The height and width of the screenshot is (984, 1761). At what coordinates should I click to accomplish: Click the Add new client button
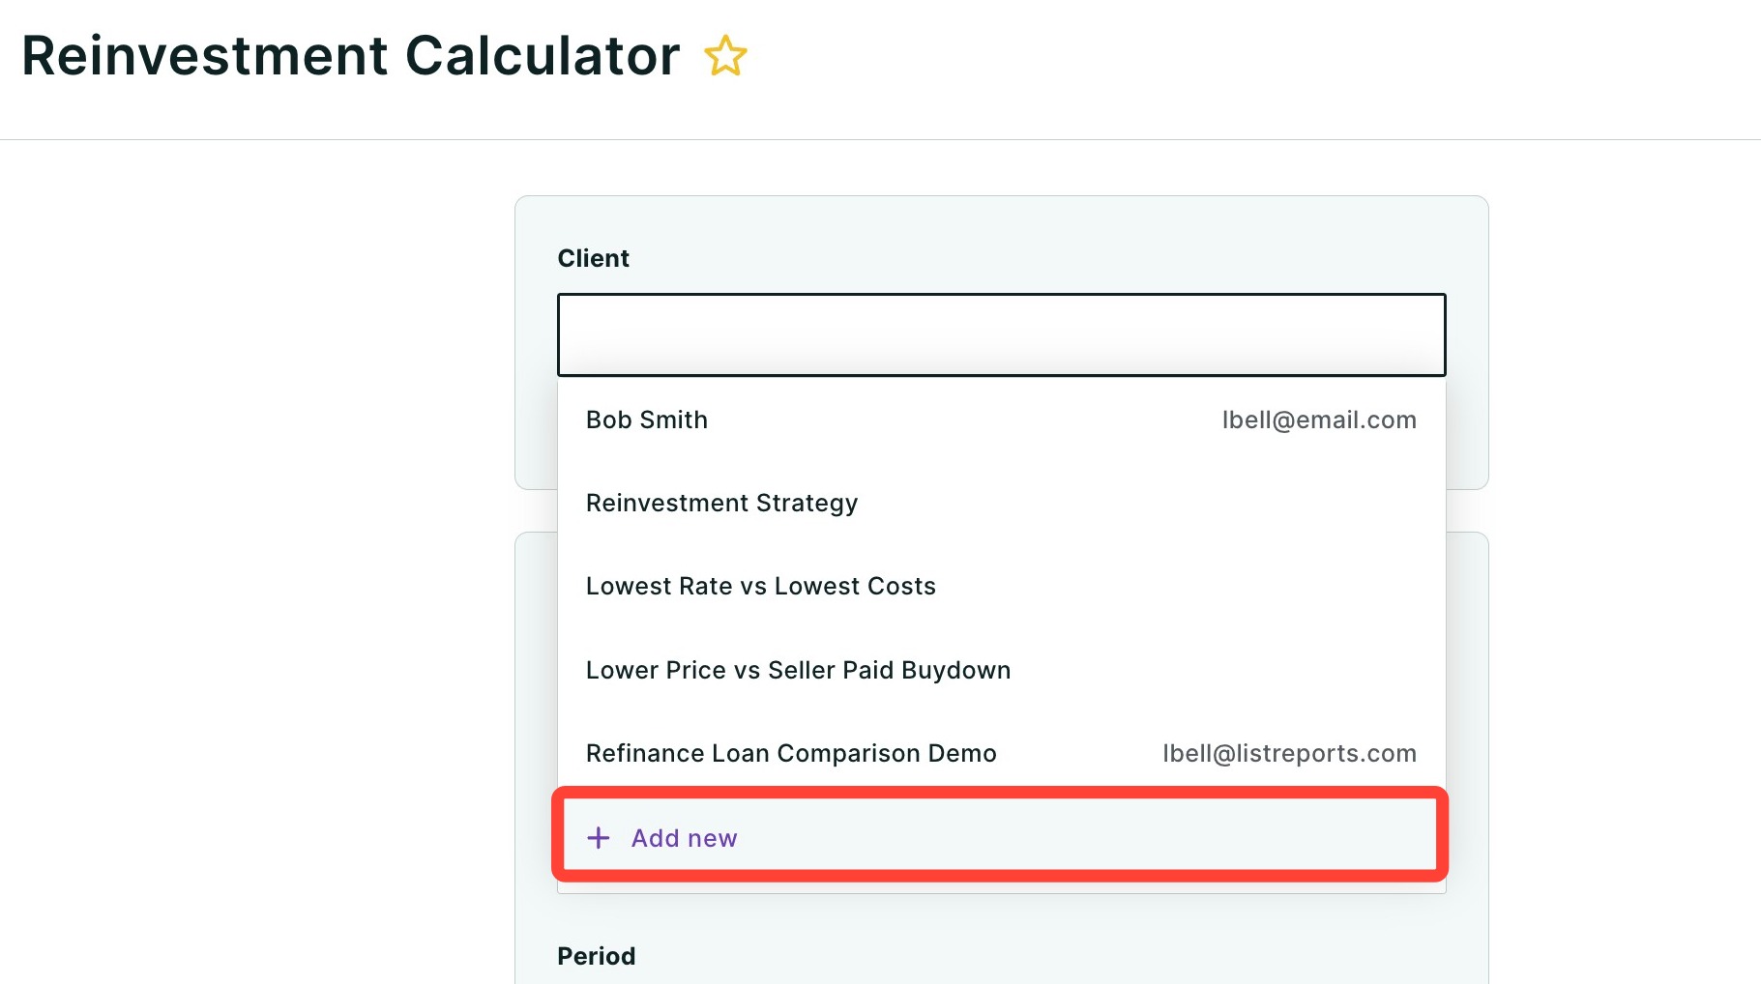point(1000,837)
